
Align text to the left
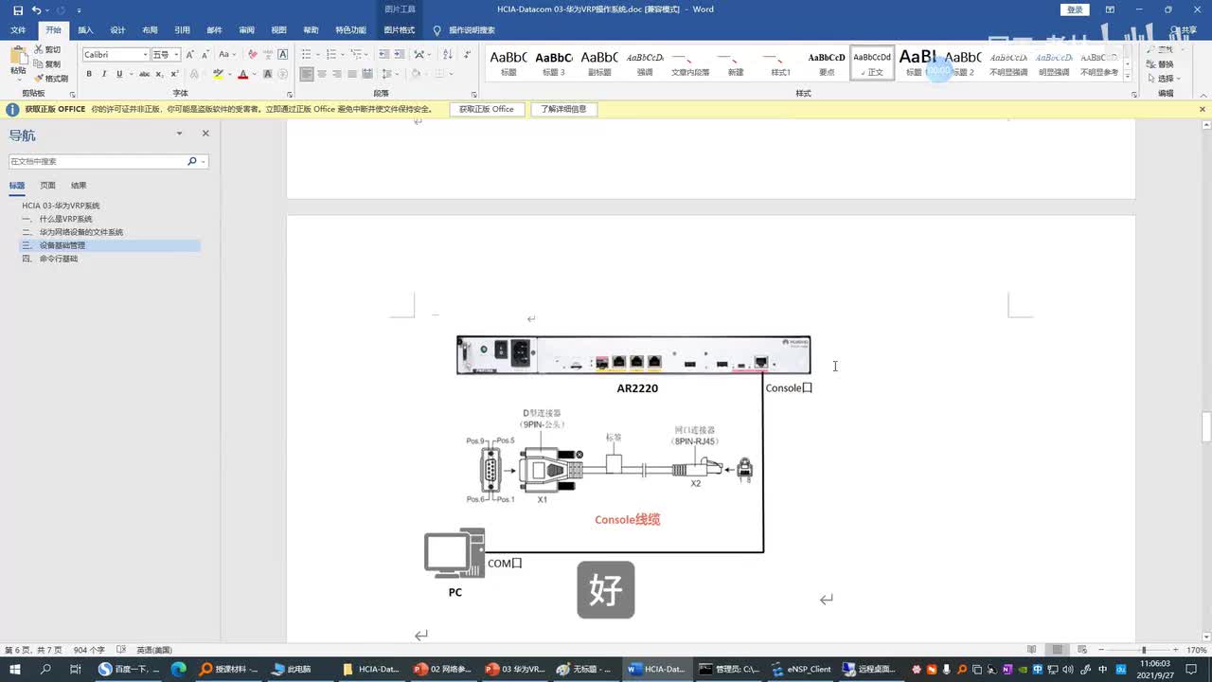coord(307,74)
